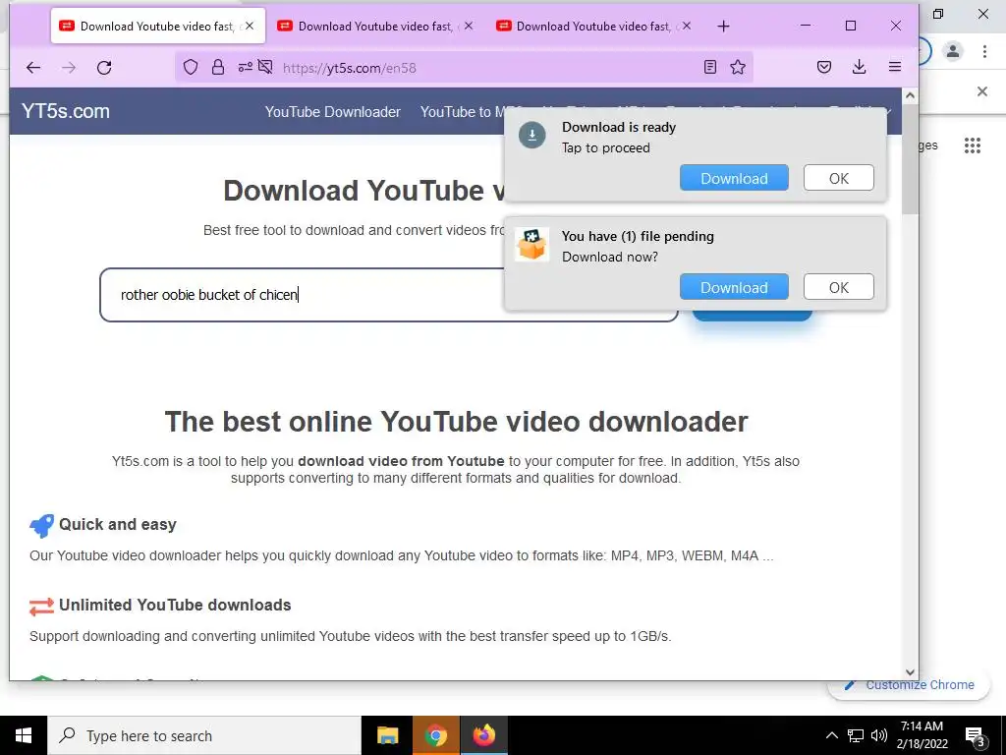Screen dimensions: 1006x755
Task: Click the page scrollbar up arrow
Action: click(910, 95)
